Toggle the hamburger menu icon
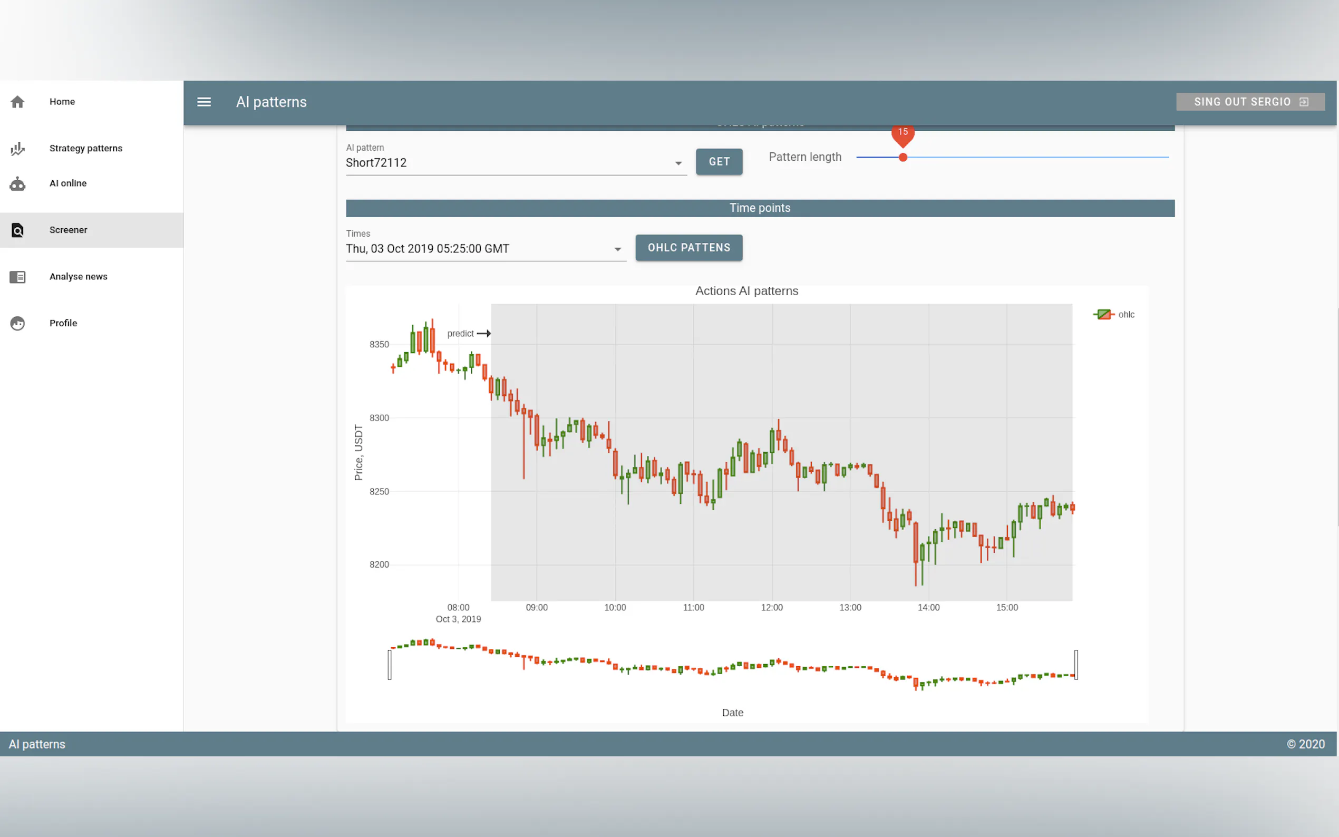Screen dimensions: 1339x837 coord(203,102)
